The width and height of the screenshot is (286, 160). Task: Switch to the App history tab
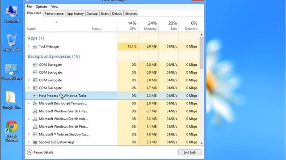pos(75,14)
